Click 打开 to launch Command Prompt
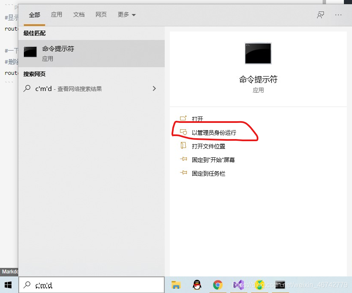 coord(197,119)
